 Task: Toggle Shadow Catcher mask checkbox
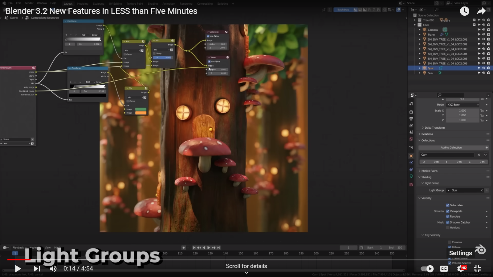click(448, 222)
